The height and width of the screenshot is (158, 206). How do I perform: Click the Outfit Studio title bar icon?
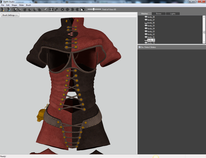[1, 2]
